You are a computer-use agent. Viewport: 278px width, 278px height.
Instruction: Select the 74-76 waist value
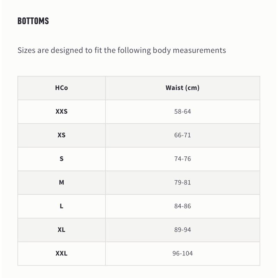coord(182,159)
